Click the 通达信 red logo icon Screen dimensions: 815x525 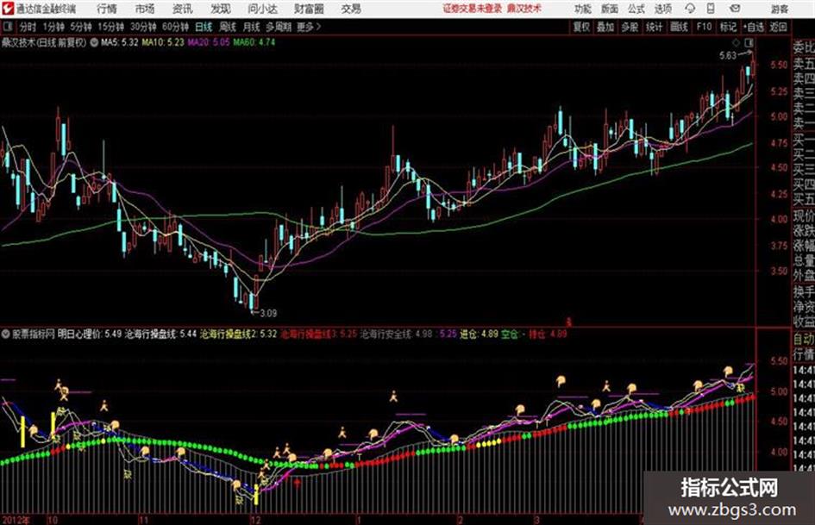(x=8, y=9)
